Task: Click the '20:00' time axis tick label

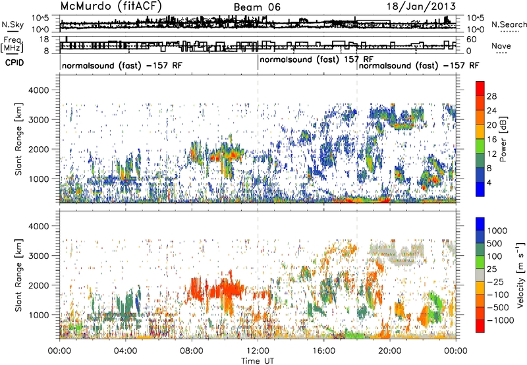Action: pyautogui.click(x=390, y=351)
